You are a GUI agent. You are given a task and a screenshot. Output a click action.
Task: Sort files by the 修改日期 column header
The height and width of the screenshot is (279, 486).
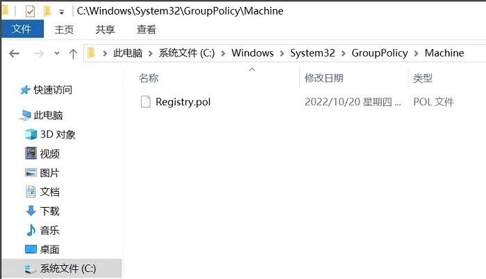click(x=324, y=78)
